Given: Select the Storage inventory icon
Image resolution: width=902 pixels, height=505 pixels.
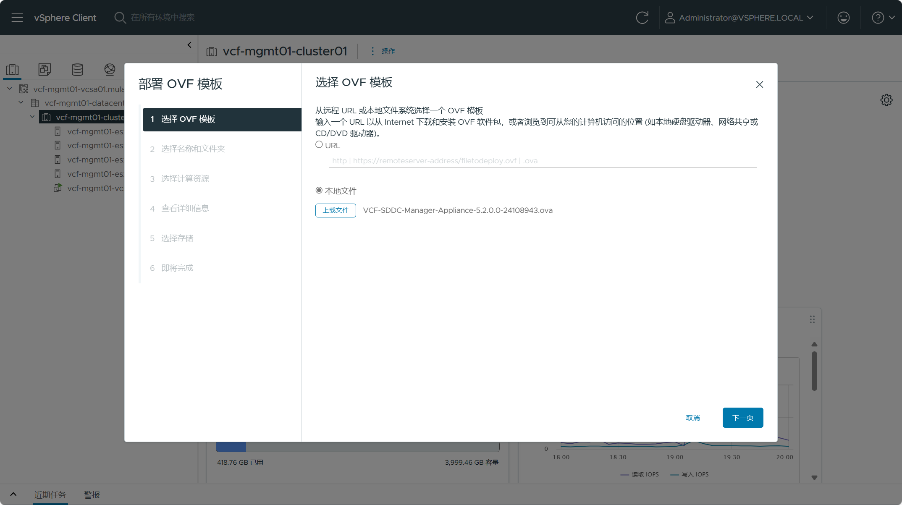Looking at the screenshot, I should coord(77,69).
